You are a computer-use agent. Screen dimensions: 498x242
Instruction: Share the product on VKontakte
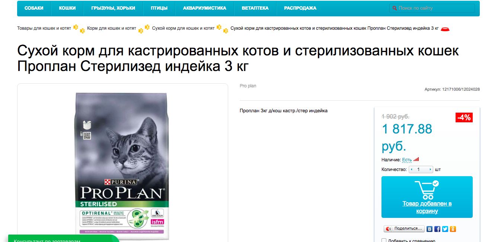(x=430, y=229)
